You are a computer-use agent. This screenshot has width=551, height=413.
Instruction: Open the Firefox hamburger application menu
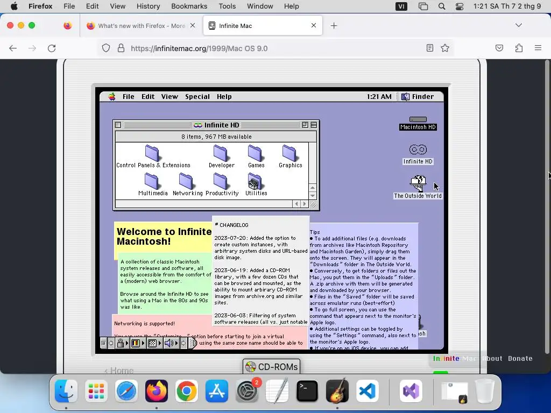click(x=538, y=48)
